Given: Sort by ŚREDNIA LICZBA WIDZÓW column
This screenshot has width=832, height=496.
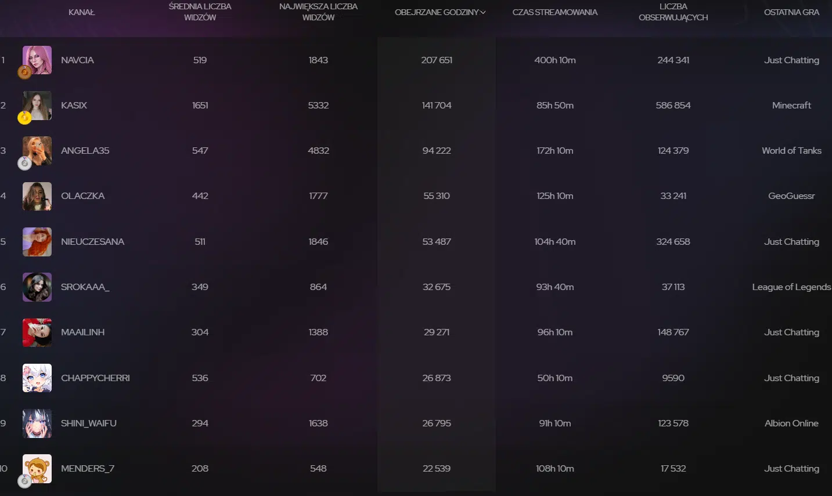Looking at the screenshot, I should (200, 11).
